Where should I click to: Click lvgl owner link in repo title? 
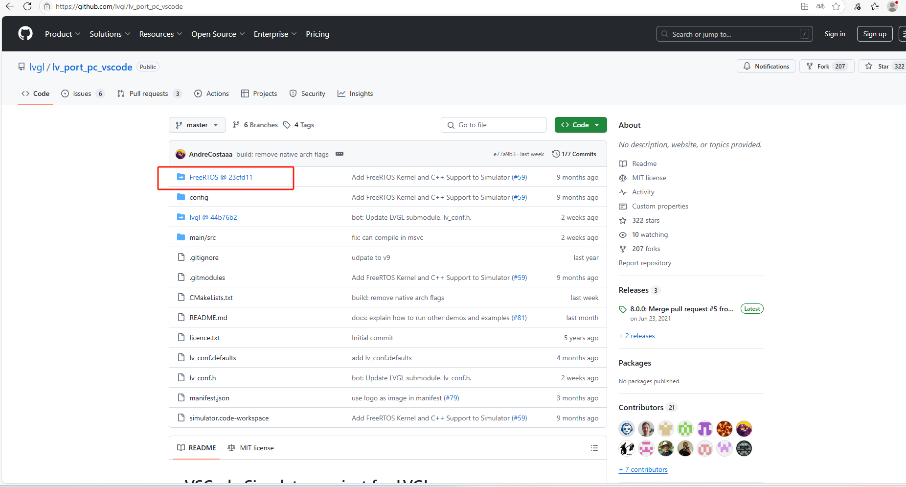click(x=37, y=67)
